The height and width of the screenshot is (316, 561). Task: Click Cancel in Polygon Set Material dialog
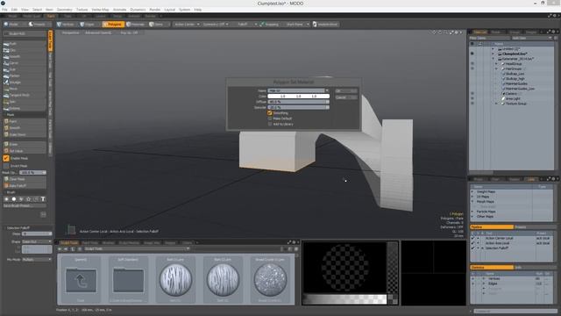coord(346,97)
